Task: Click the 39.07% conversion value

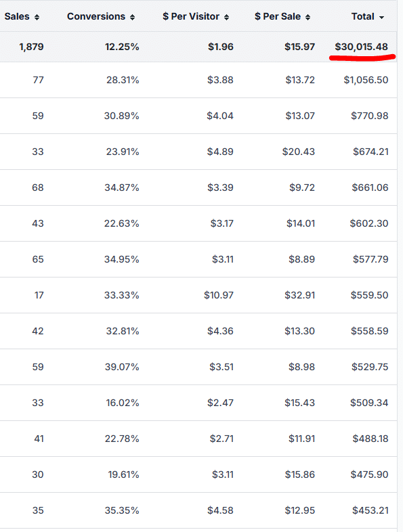Action: 122,367
